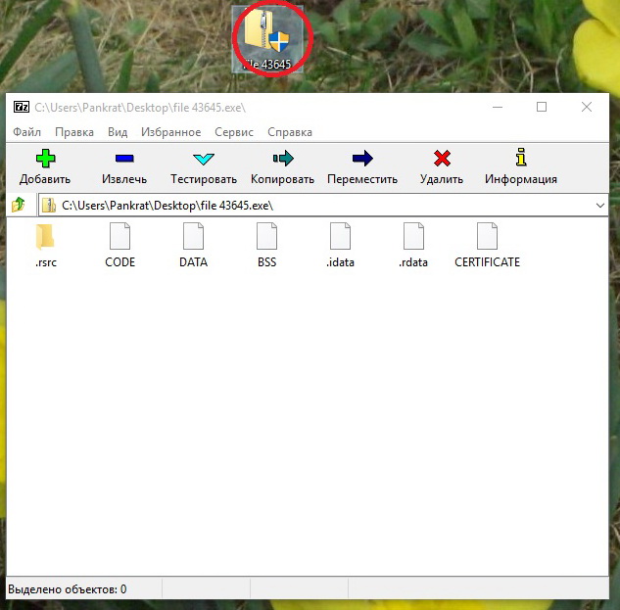The height and width of the screenshot is (610, 620).
Task: Click the Переместить blue arrow icon
Action: pyautogui.click(x=362, y=159)
